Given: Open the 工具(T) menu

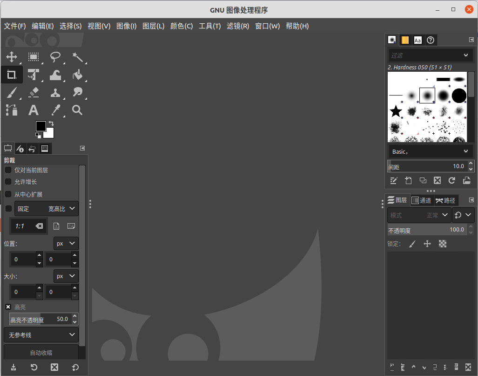Looking at the screenshot, I should coord(210,26).
